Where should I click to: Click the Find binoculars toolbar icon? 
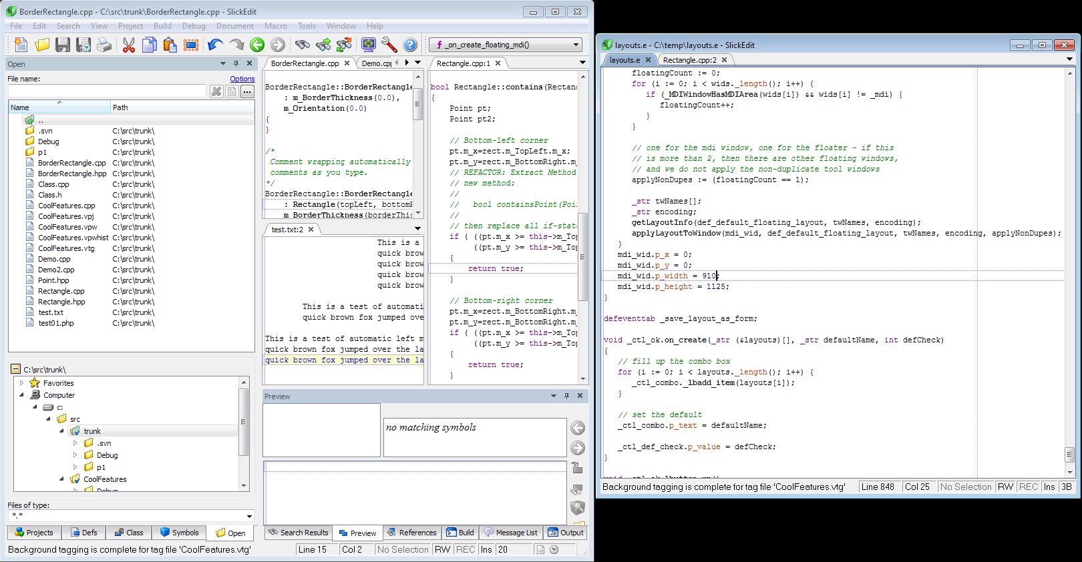pos(303,45)
